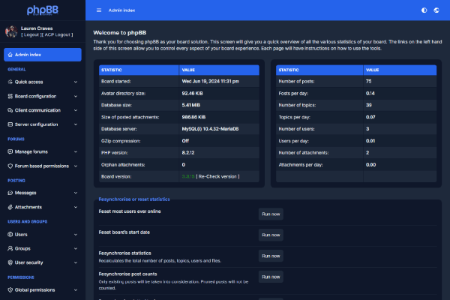Click the green board version number
450x300 pixels.
point(188,176)
